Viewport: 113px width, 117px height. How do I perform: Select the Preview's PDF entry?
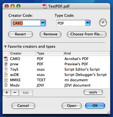[76, 64]
